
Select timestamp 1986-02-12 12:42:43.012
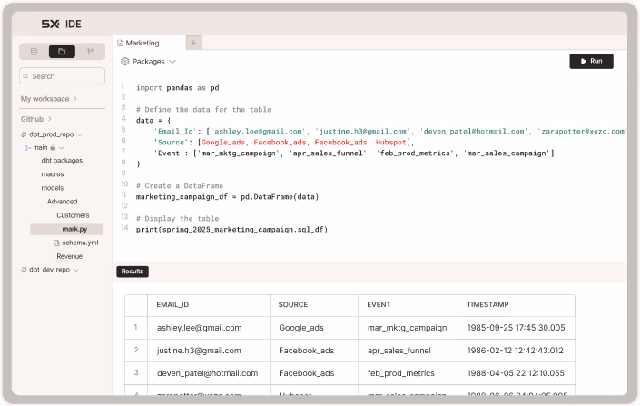tap(515, 351)
